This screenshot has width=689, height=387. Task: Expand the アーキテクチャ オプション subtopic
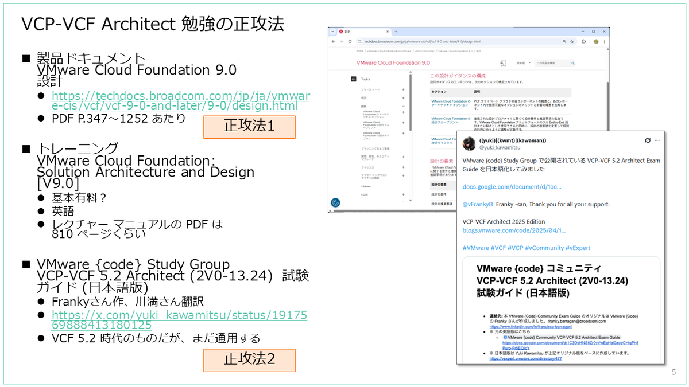(x=403, y=112)
